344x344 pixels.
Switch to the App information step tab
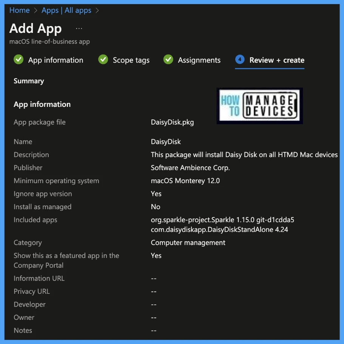click(x=48, y=60)
